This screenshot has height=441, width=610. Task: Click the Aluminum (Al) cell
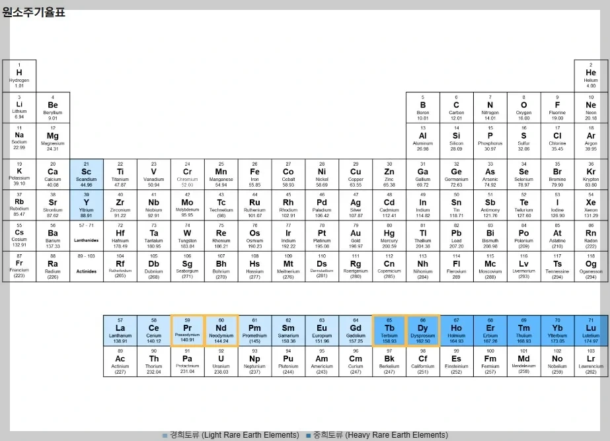coord(423,141)
